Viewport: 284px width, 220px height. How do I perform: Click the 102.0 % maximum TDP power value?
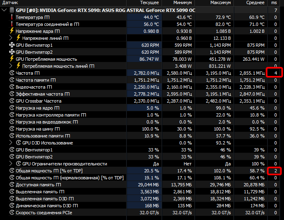222,171
